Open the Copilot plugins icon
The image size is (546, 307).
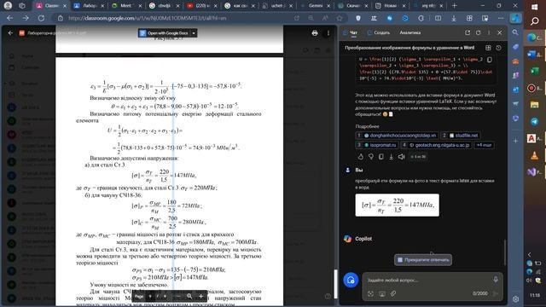pos(488,48)
